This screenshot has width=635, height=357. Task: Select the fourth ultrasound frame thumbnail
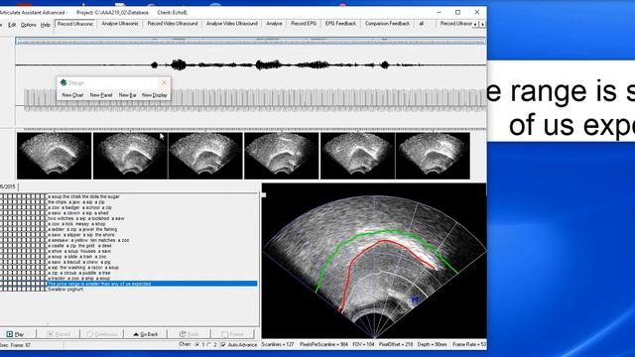[x=282, y=156]
